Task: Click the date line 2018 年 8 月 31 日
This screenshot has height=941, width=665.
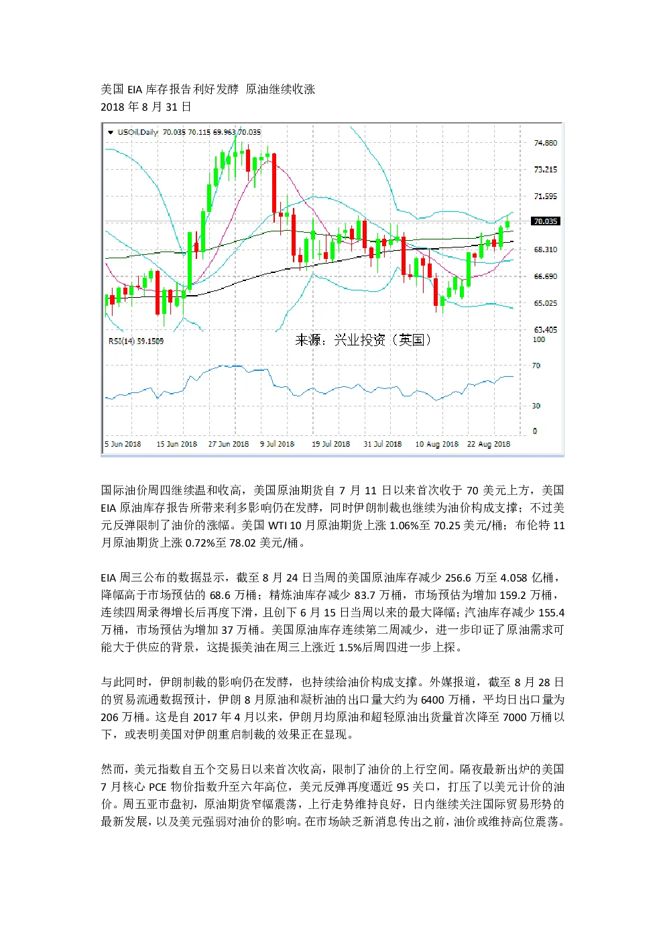Action: (x=146, y=107)
